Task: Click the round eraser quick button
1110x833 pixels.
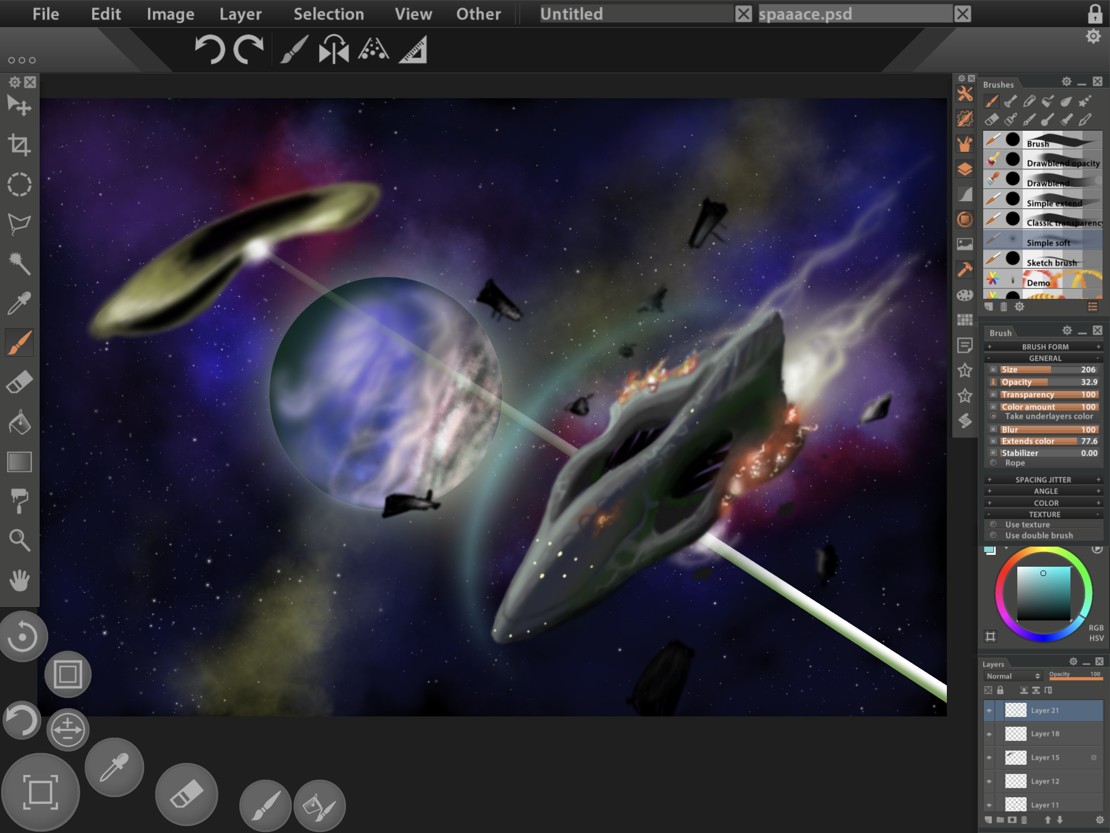Action: coord(186,794)
